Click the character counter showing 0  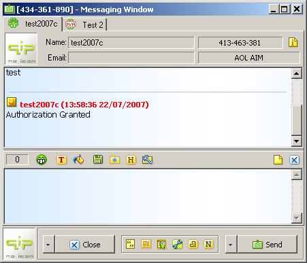pos(17,160)
